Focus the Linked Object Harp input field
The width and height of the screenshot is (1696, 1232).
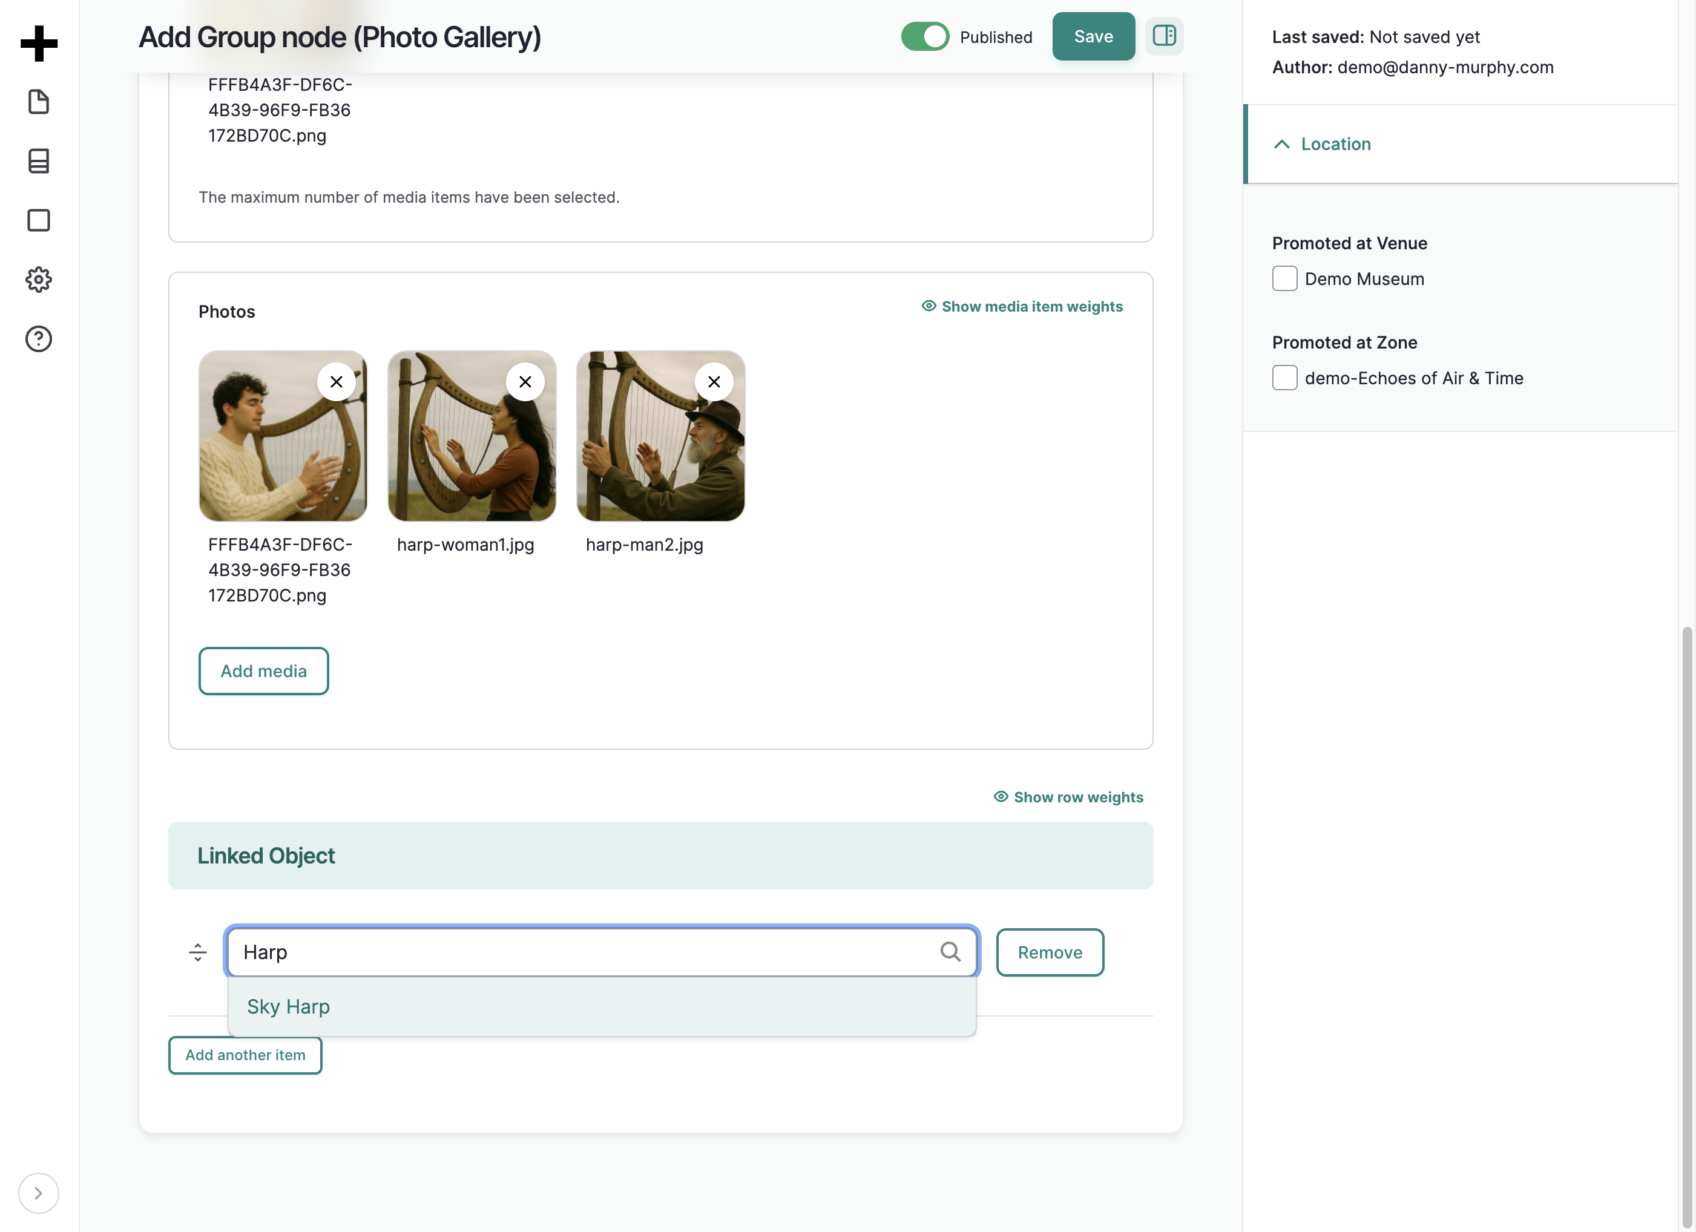point(602,952)
